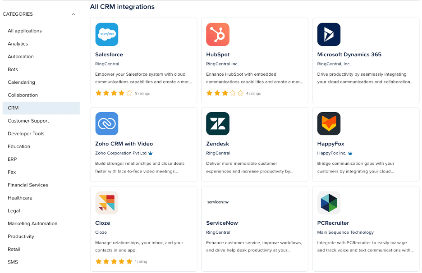Open the HappyFox integration card
The image size is (422, 273).
[366, 144]
